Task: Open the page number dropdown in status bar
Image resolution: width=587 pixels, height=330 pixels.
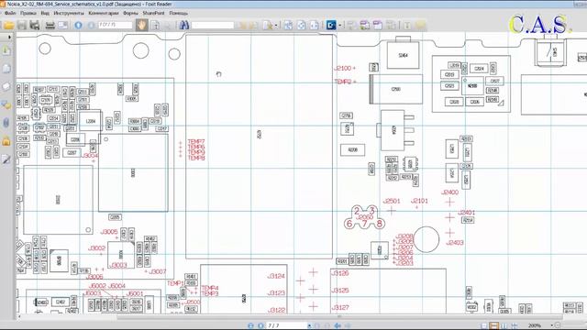Action: point(309,326)
